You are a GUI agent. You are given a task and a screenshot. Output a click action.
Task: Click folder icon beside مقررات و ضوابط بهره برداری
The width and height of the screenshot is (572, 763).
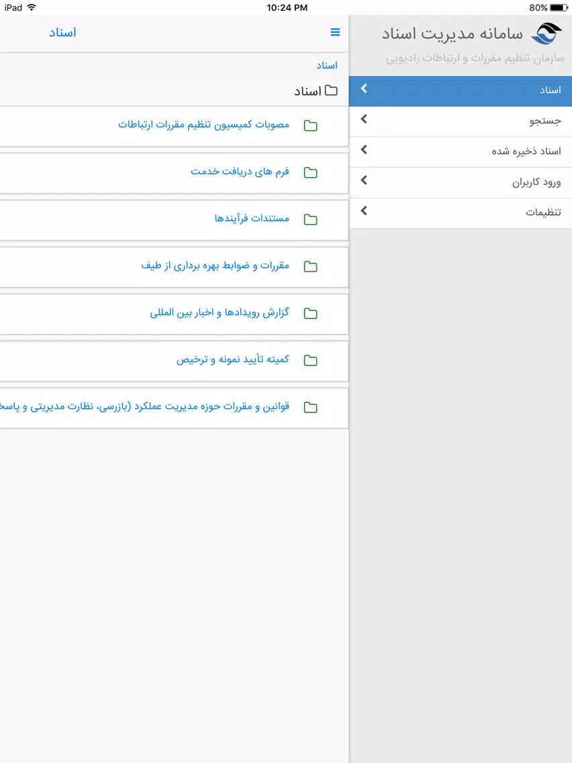pos(310,266)
